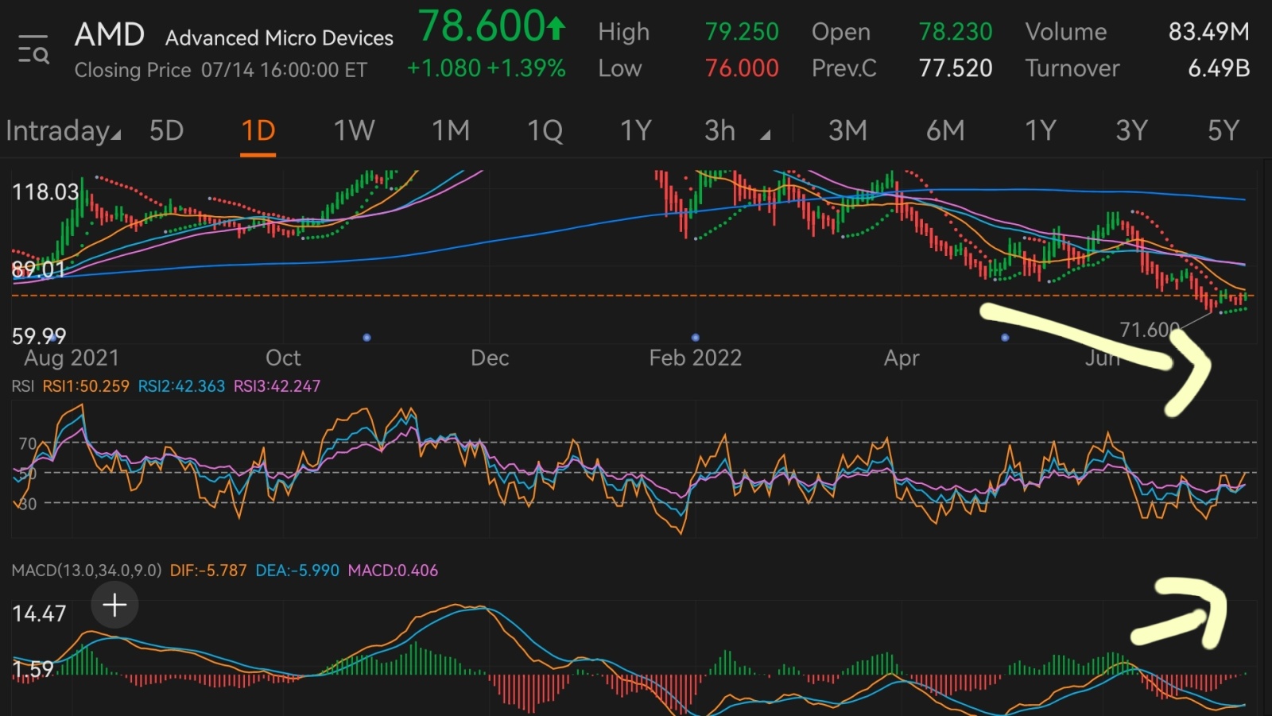Select the 3M range button
Viewport: 1272px width, 716px height.
tap(847, 130)
